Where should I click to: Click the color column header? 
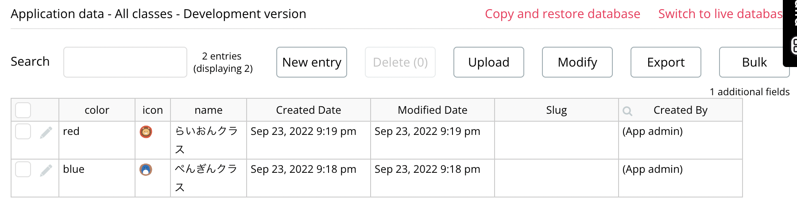click(x=97, y=110)
